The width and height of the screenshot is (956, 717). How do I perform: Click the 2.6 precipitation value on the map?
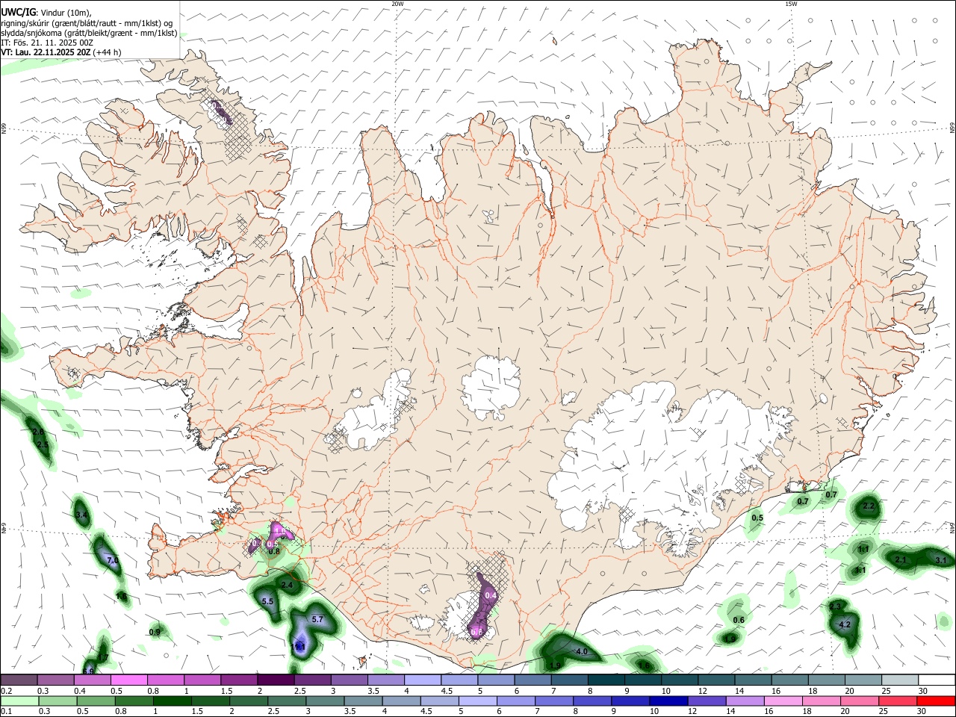38,432
